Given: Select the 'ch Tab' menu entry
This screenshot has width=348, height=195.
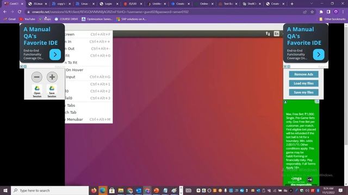Looking at the screenshot, I should tap(89, 112).
